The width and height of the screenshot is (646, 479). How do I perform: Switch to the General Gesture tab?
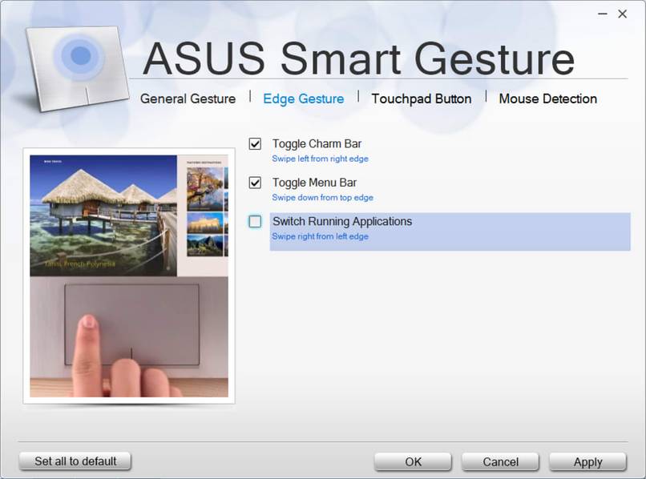point(188,99)
